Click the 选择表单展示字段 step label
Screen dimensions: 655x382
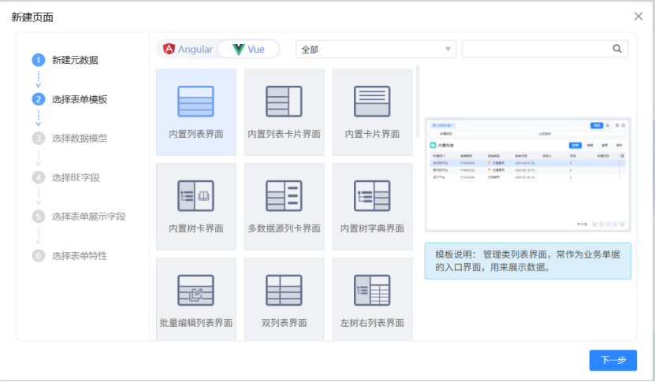[88, 217]
